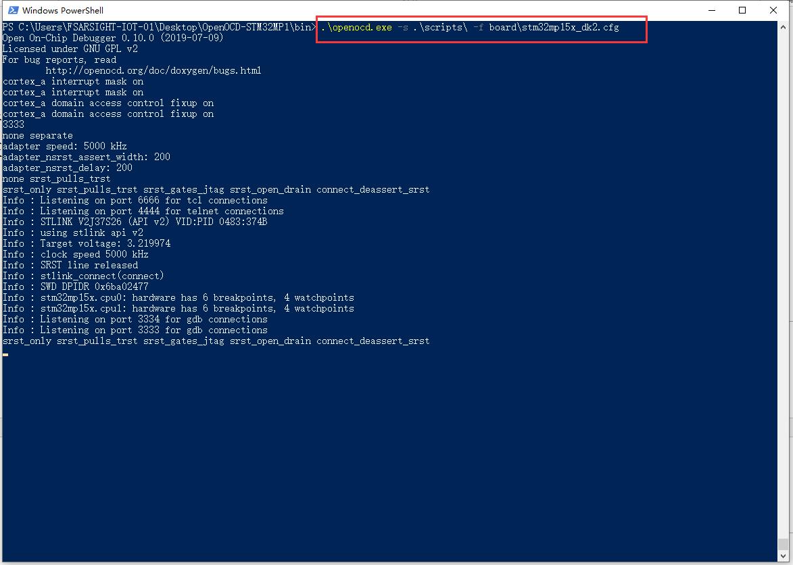Click the standalone '3333' output line

click(14, 124)
